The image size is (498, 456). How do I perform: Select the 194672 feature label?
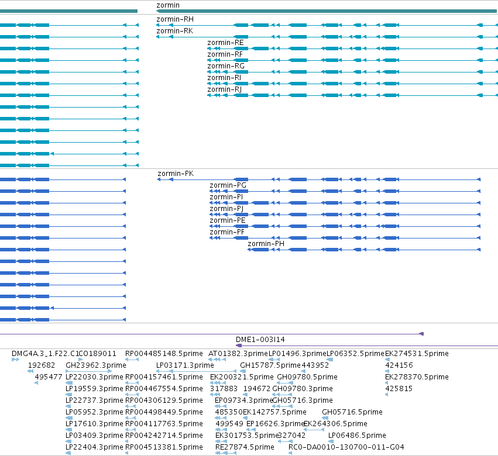[x=257, y=389]
